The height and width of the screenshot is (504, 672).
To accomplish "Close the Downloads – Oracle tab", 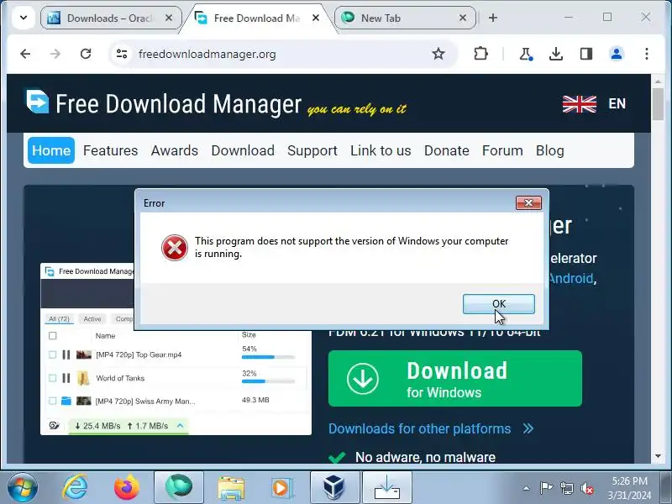I will [x=169, y=18].
